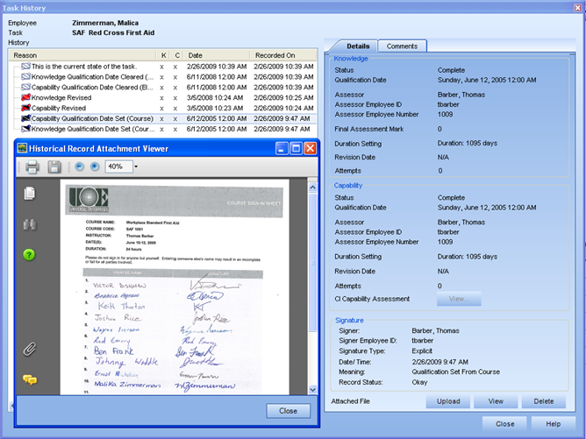Click icon of Capability Qualification Date Set row
This screenshot has width=586, height=439.
(x=25, y=118)
